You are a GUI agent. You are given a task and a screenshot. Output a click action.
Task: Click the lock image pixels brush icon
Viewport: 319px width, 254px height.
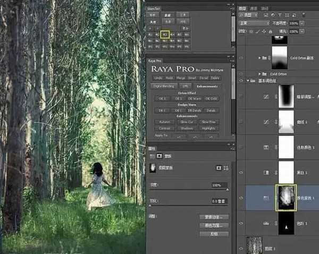click(x=257, y=32)
